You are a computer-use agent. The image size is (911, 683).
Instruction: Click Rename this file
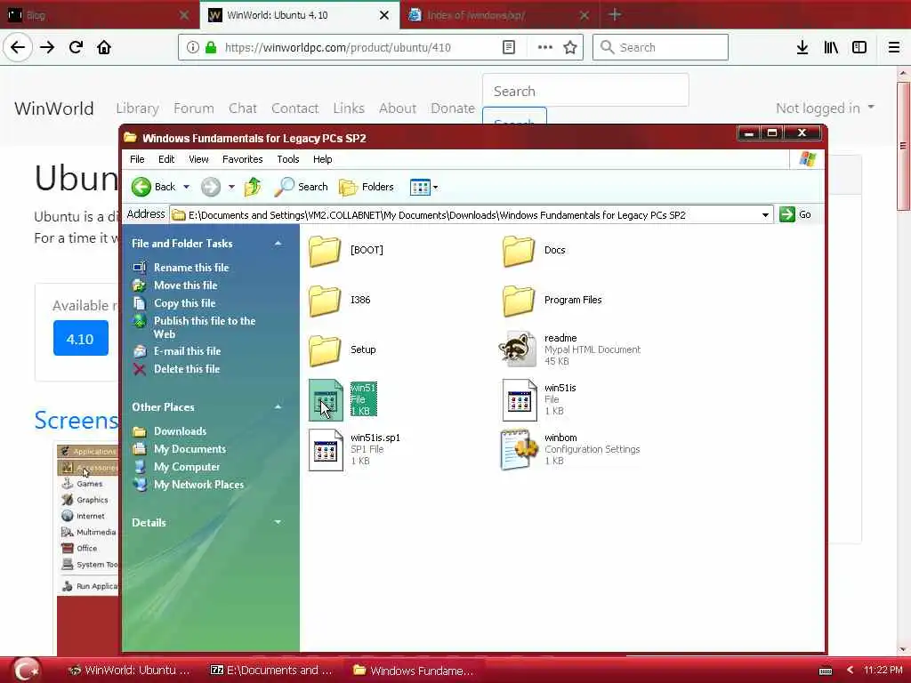[191, 268]
